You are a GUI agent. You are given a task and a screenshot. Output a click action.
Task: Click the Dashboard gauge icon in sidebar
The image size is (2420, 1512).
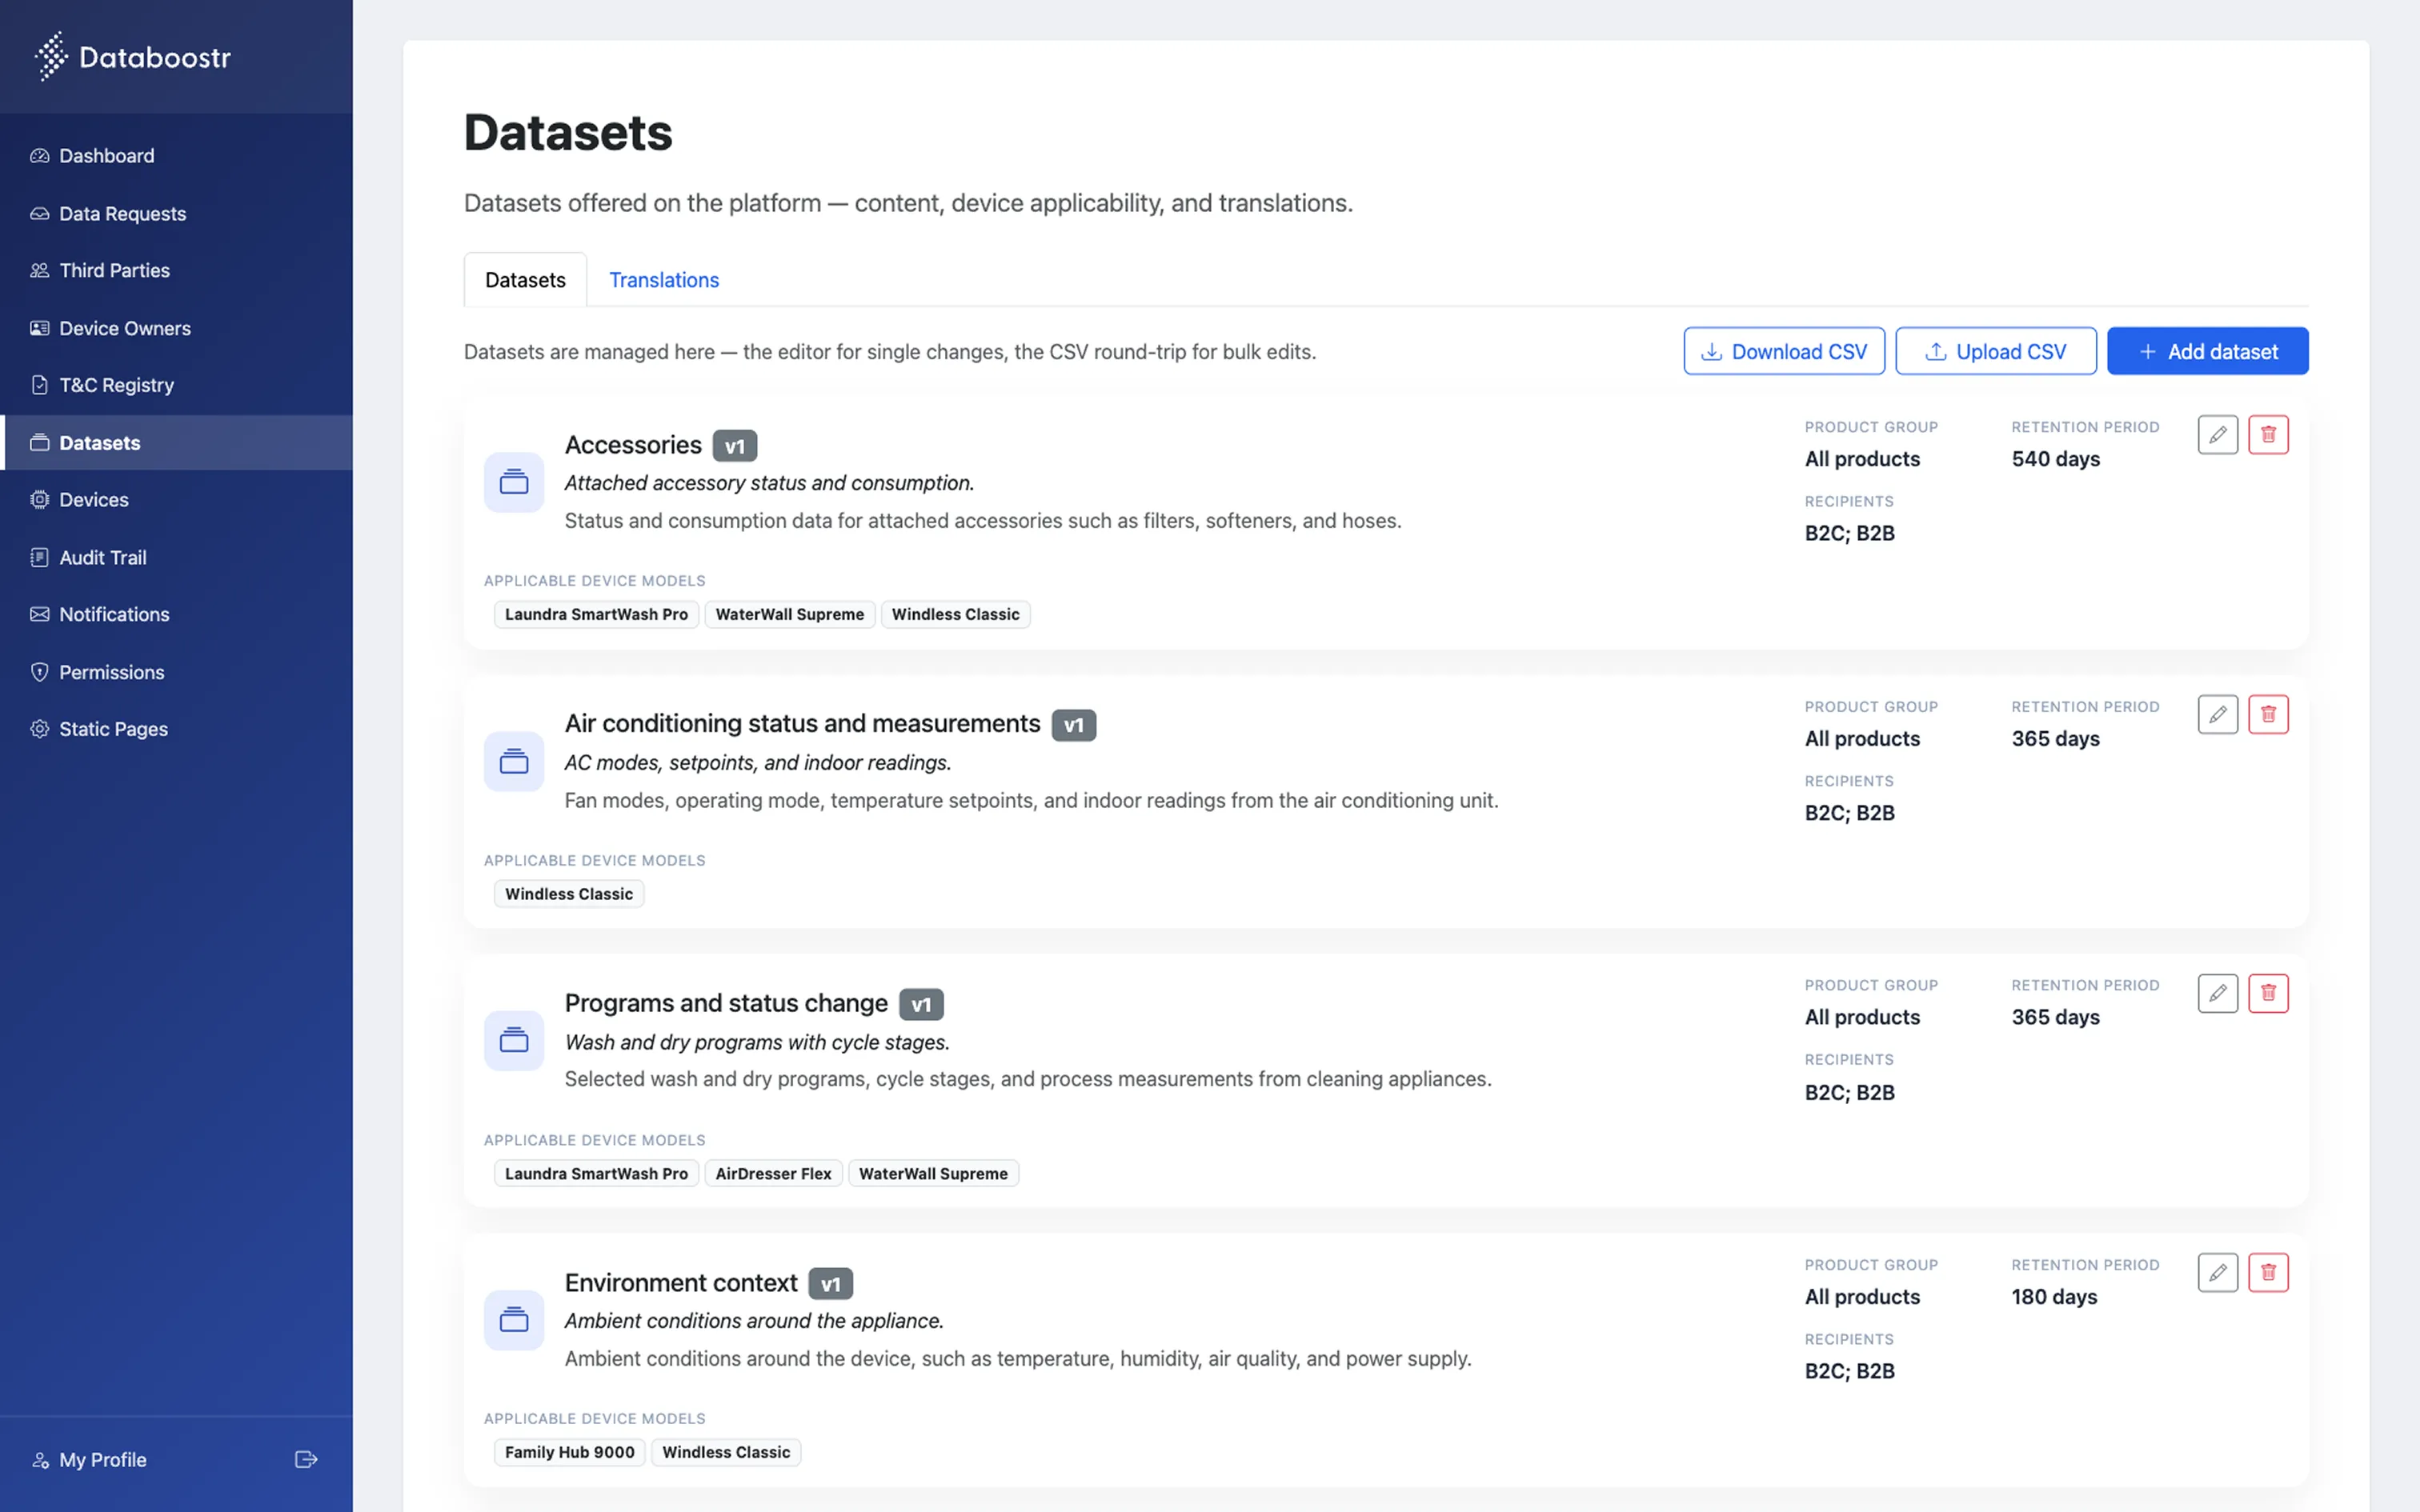[40, 156]
